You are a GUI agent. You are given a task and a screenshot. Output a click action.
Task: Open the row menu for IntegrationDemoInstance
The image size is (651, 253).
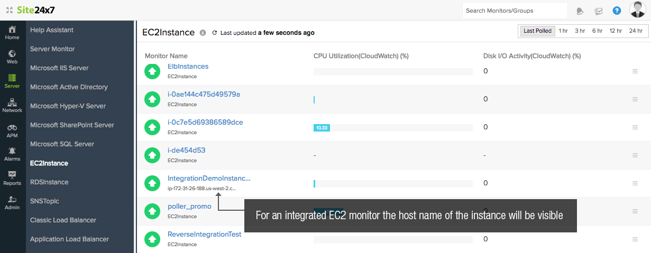(x=635, y=183)
